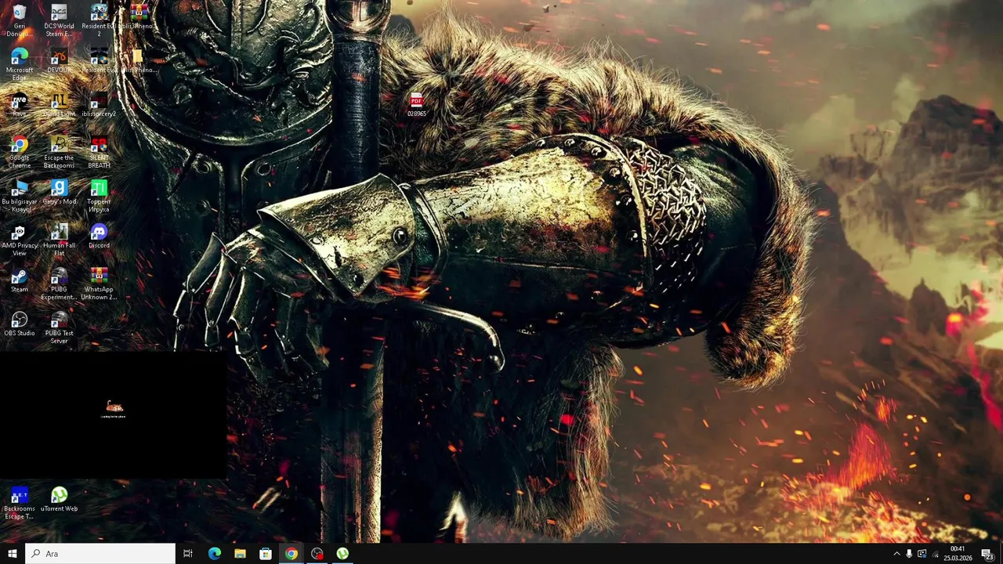Click the Ara search box in taskbar

point(100,554)
